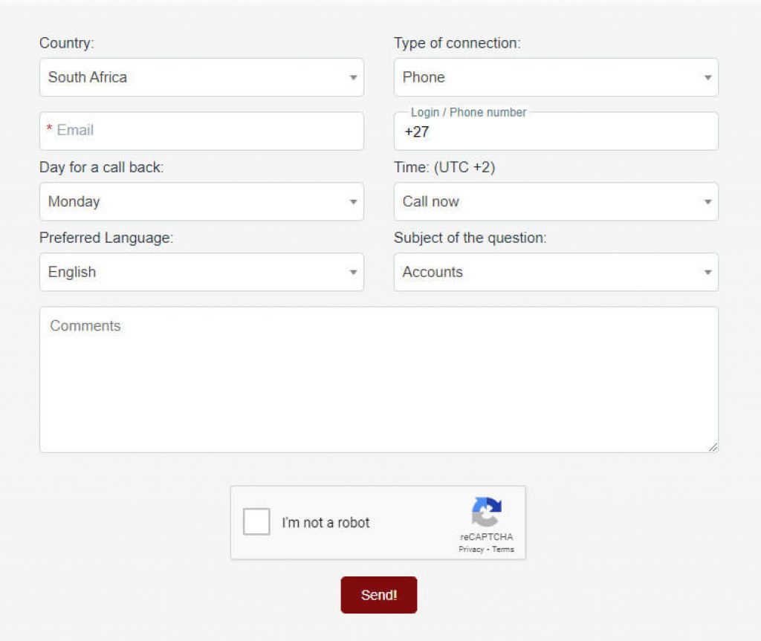Tick the I'm not a robot checkbox

pos(256,522)
